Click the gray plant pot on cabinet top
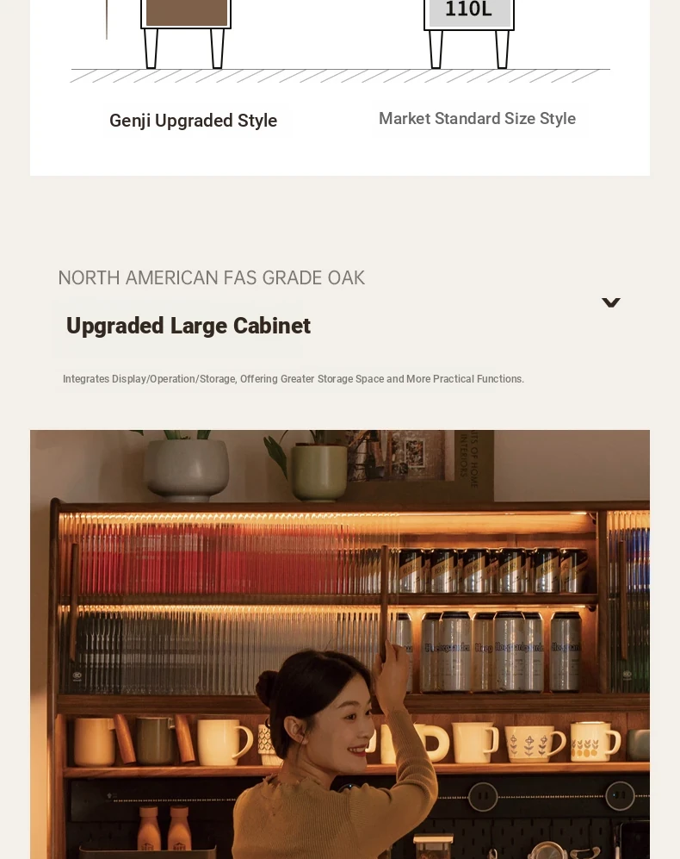680x859 pixels. 187,470
